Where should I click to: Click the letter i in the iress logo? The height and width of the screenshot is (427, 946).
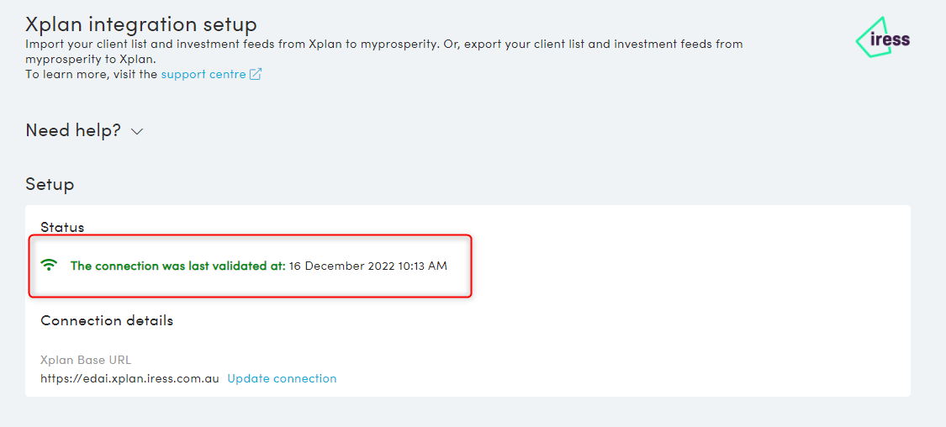[875, 39]
